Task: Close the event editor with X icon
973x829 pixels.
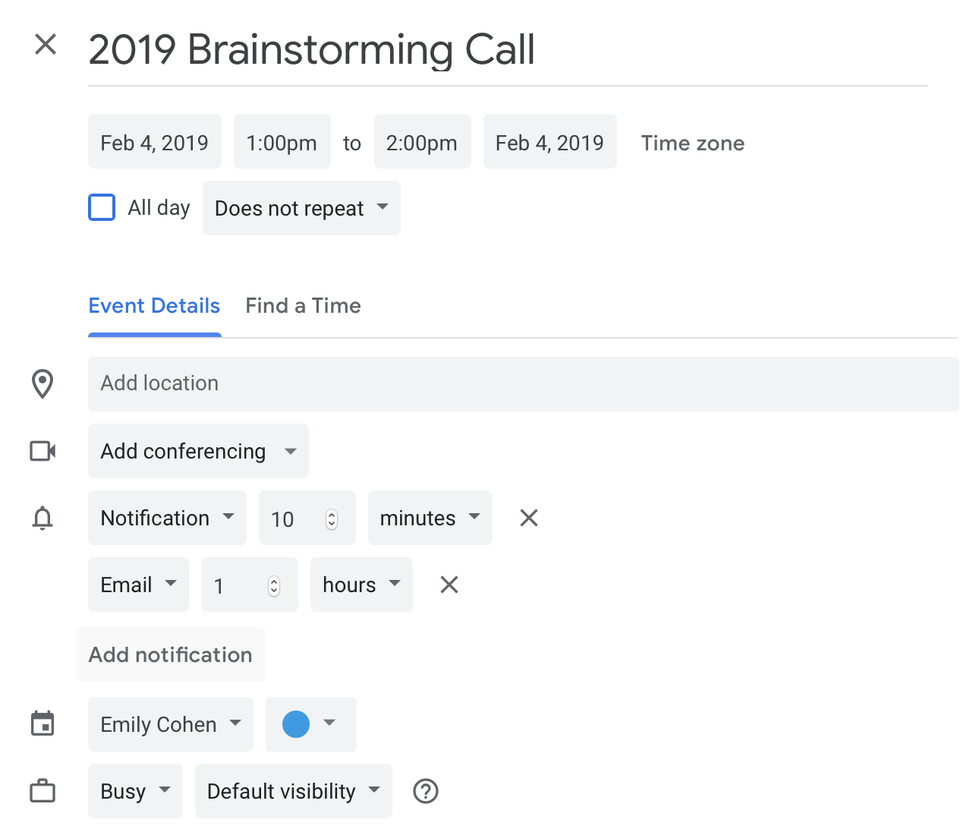Action: tap(46, 45)
